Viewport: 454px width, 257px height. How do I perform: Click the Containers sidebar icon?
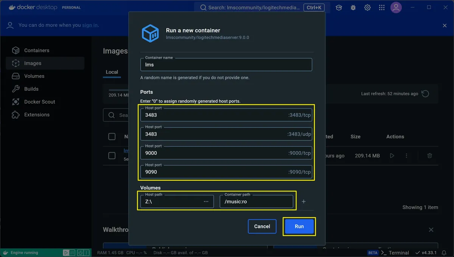[x=16, y=50]
